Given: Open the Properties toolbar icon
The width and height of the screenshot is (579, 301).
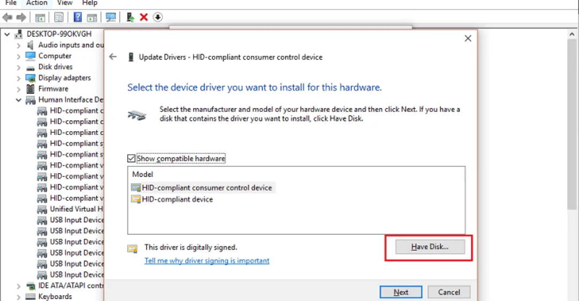Looking at the screenshot, I should click(59, 17).
